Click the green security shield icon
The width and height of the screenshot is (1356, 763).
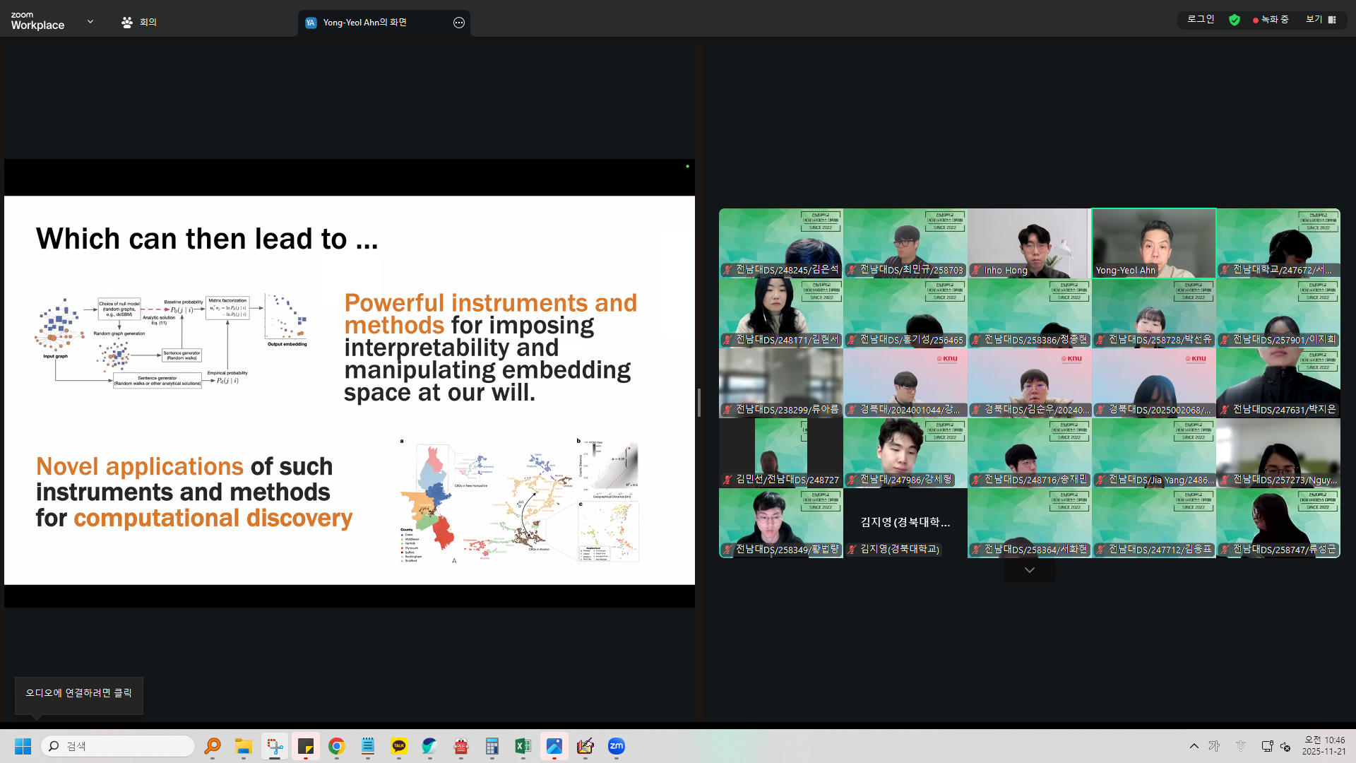pyautogui.click(x=1234, y=20)
